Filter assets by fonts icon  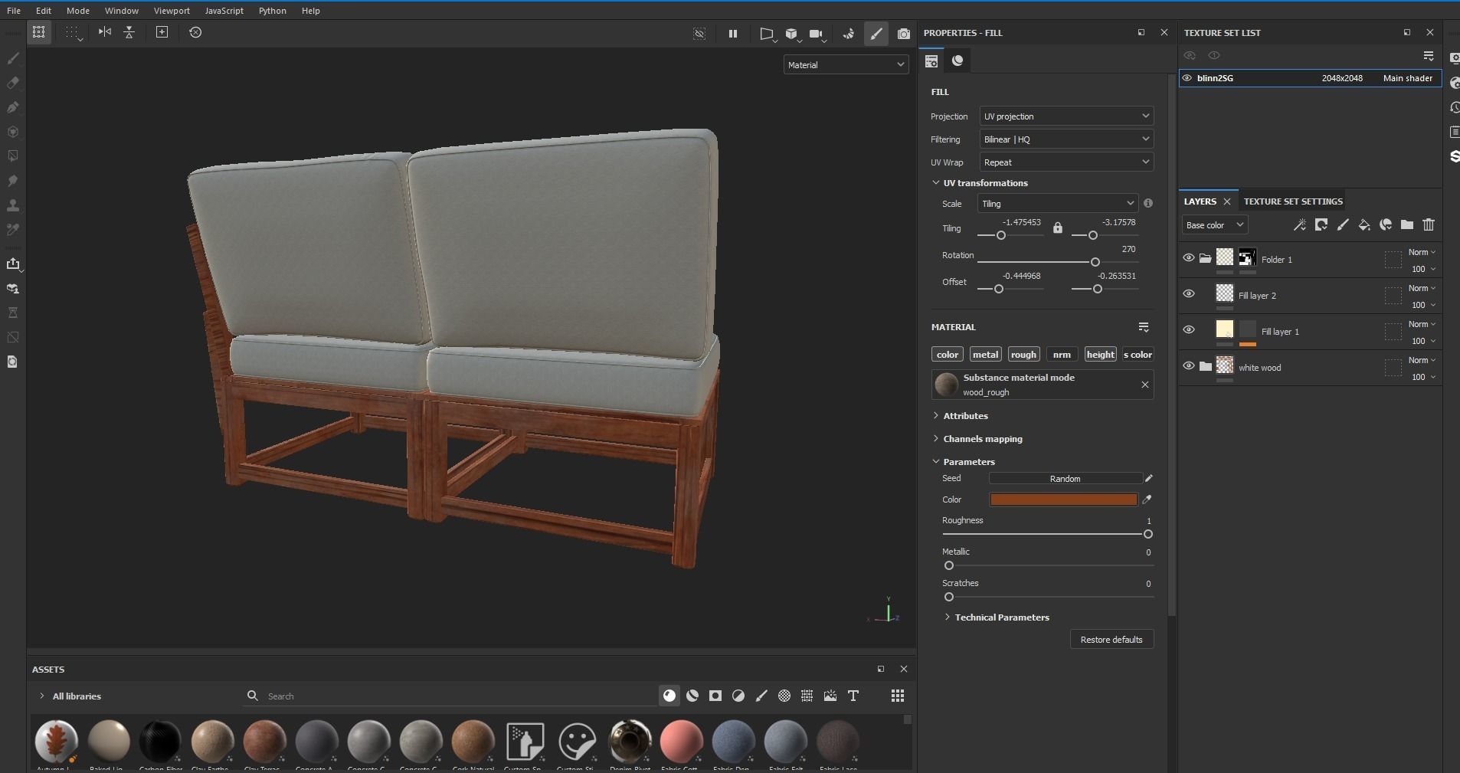pyautogui.click(x=853, y=696)
